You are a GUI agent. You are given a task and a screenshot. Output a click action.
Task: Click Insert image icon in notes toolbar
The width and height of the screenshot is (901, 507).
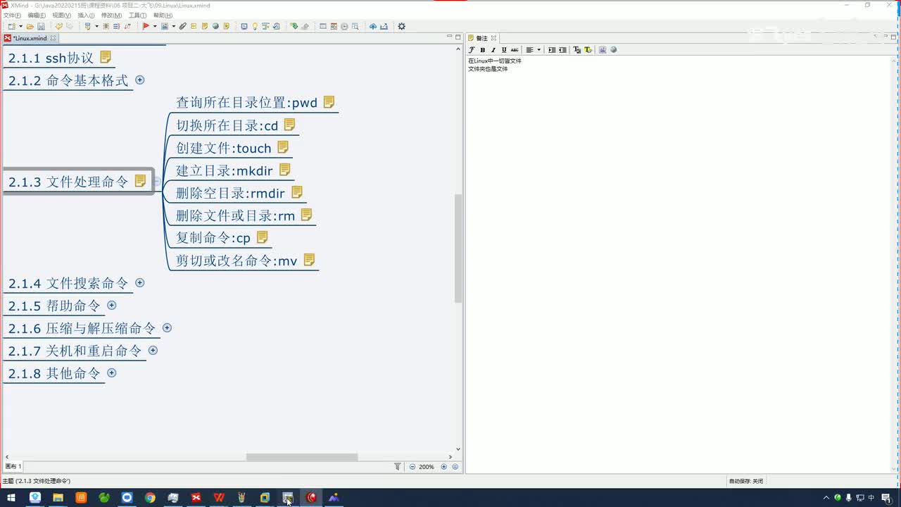pos(603,50)
